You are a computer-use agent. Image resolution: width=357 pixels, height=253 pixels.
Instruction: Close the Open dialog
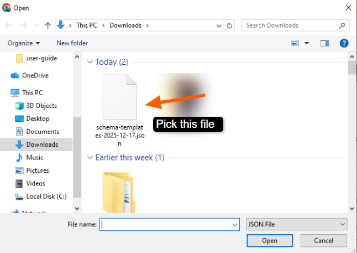348,8
